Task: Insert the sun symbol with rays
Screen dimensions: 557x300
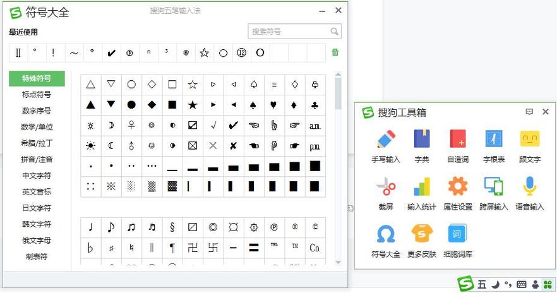Action: pos(90,146)
